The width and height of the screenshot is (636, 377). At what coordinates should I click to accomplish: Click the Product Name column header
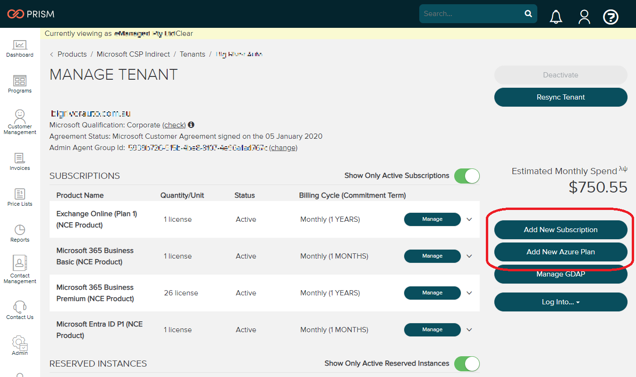point(80,195)
